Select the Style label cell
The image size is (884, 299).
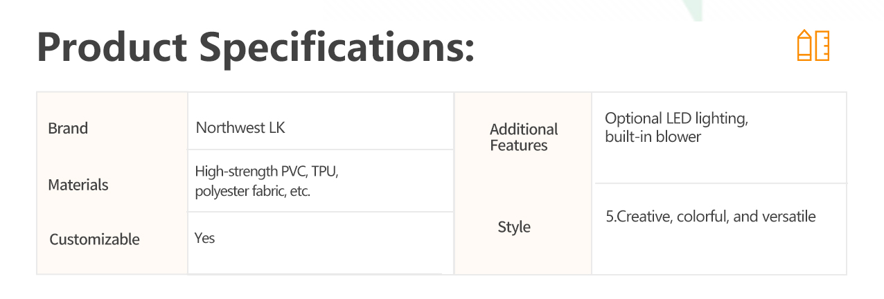pos(514,227)
